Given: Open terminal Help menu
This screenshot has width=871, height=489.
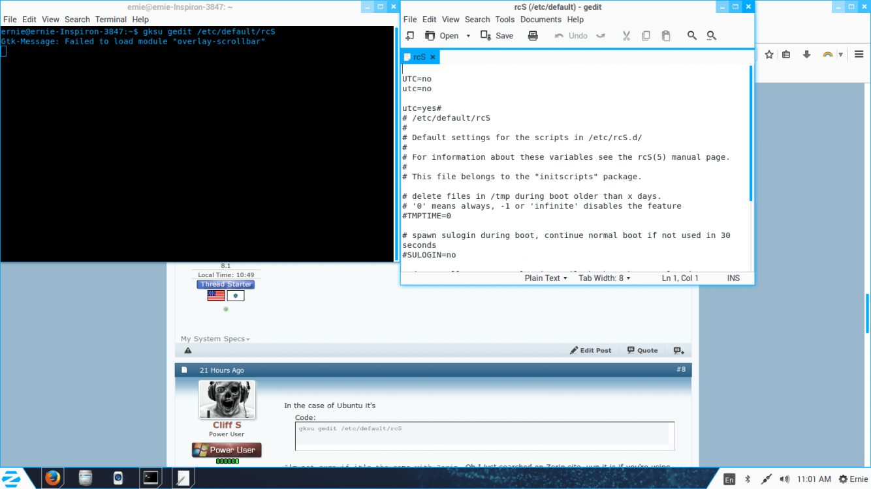Looking at the screenshot, I should [140, 20].
